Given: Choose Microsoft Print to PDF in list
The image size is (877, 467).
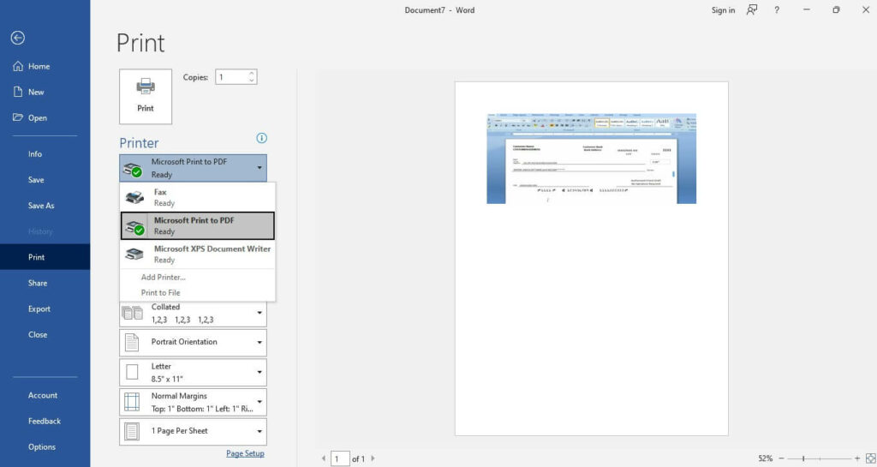Looking at the screenshot, I should 198,225.
